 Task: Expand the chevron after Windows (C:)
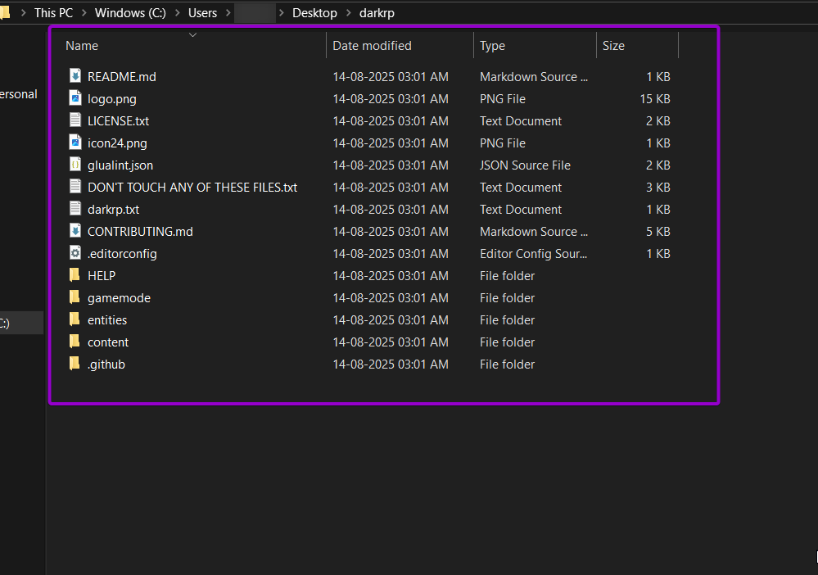tap(178, 12)
